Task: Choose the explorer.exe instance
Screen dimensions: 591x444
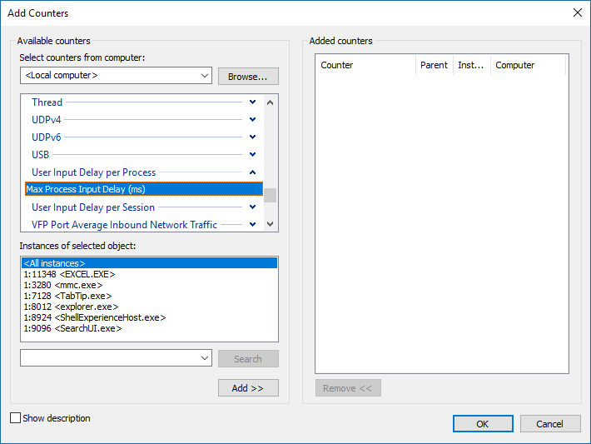Action: 72,307
